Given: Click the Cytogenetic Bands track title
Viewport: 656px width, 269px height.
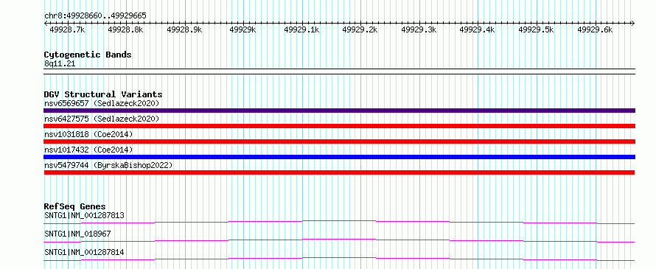Looking at the screenshot, I should tap(88, 55).
